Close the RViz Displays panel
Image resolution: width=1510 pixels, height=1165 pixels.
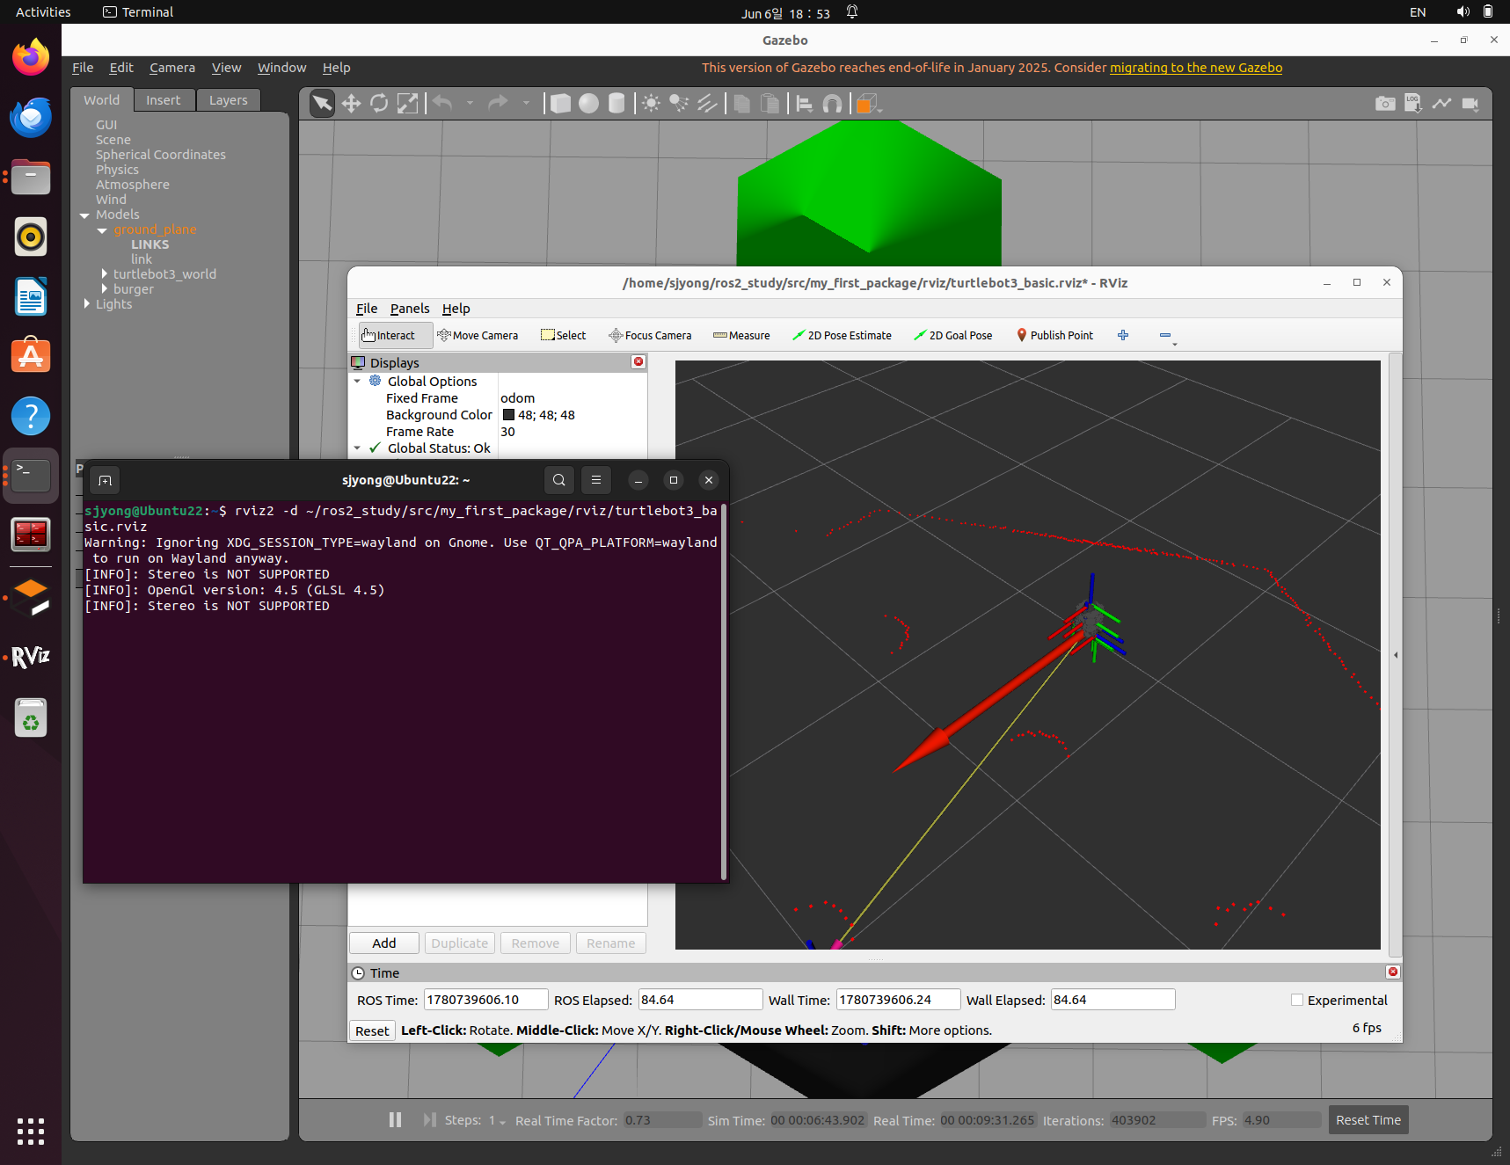(x=638, y=362)
